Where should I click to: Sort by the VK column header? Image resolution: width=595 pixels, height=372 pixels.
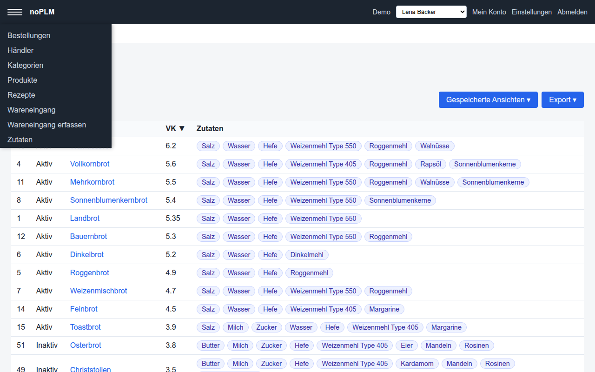pos(175,128)
